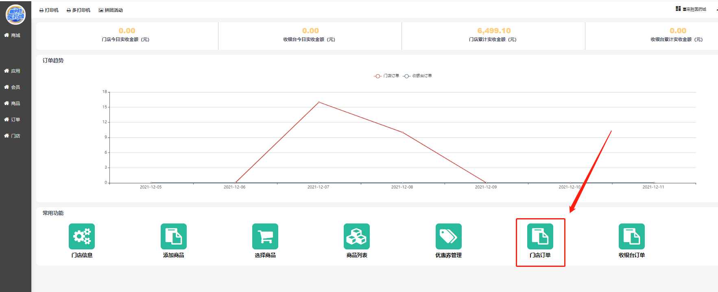This screenshot has height=292, width=718.
Task: Open the 应用 sidebar menu
Action: [12, 71]
